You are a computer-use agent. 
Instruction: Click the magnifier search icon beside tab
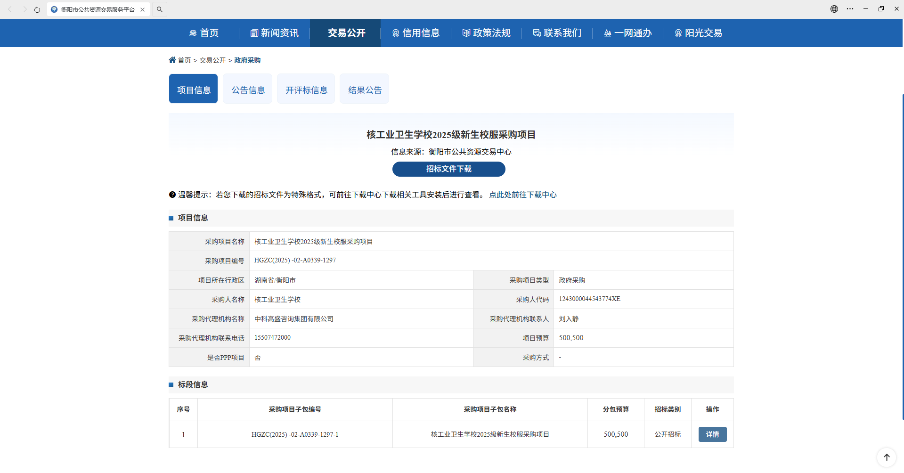click(160, 9)
